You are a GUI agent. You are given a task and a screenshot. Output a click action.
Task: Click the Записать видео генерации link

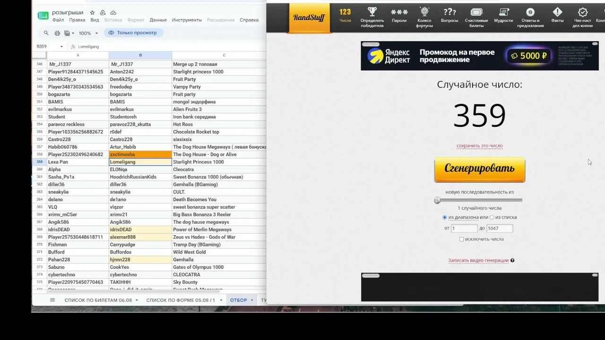[x=478, y=260]
